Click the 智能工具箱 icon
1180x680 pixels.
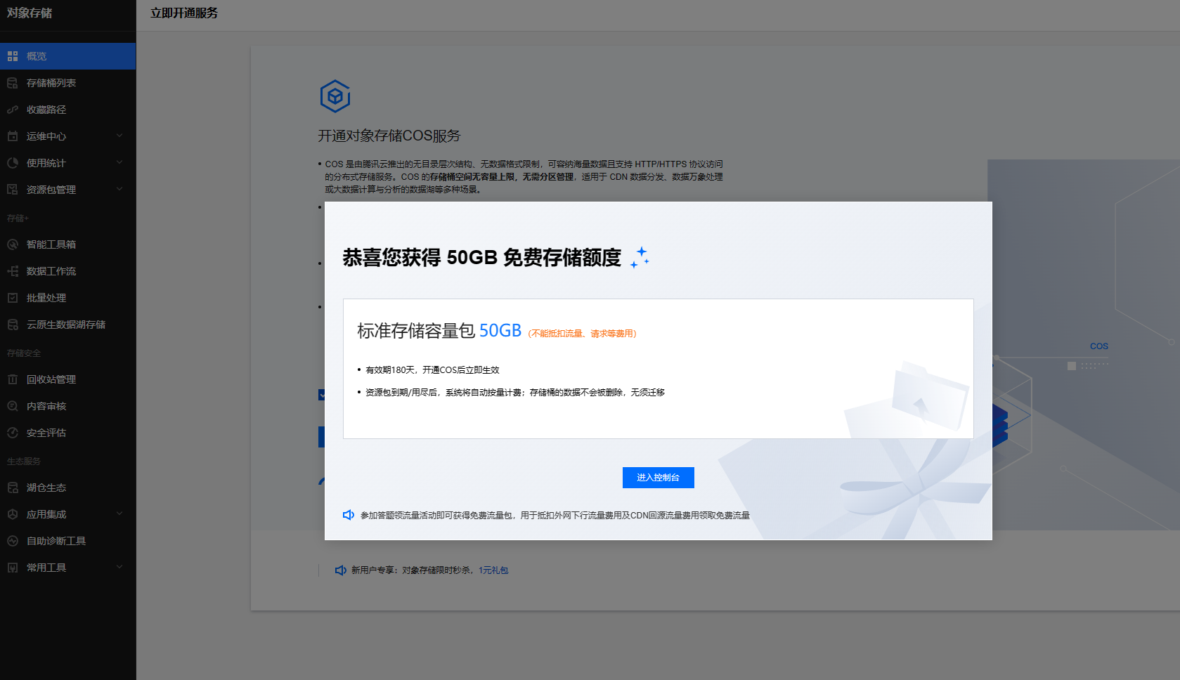click(x=13, y=244)
